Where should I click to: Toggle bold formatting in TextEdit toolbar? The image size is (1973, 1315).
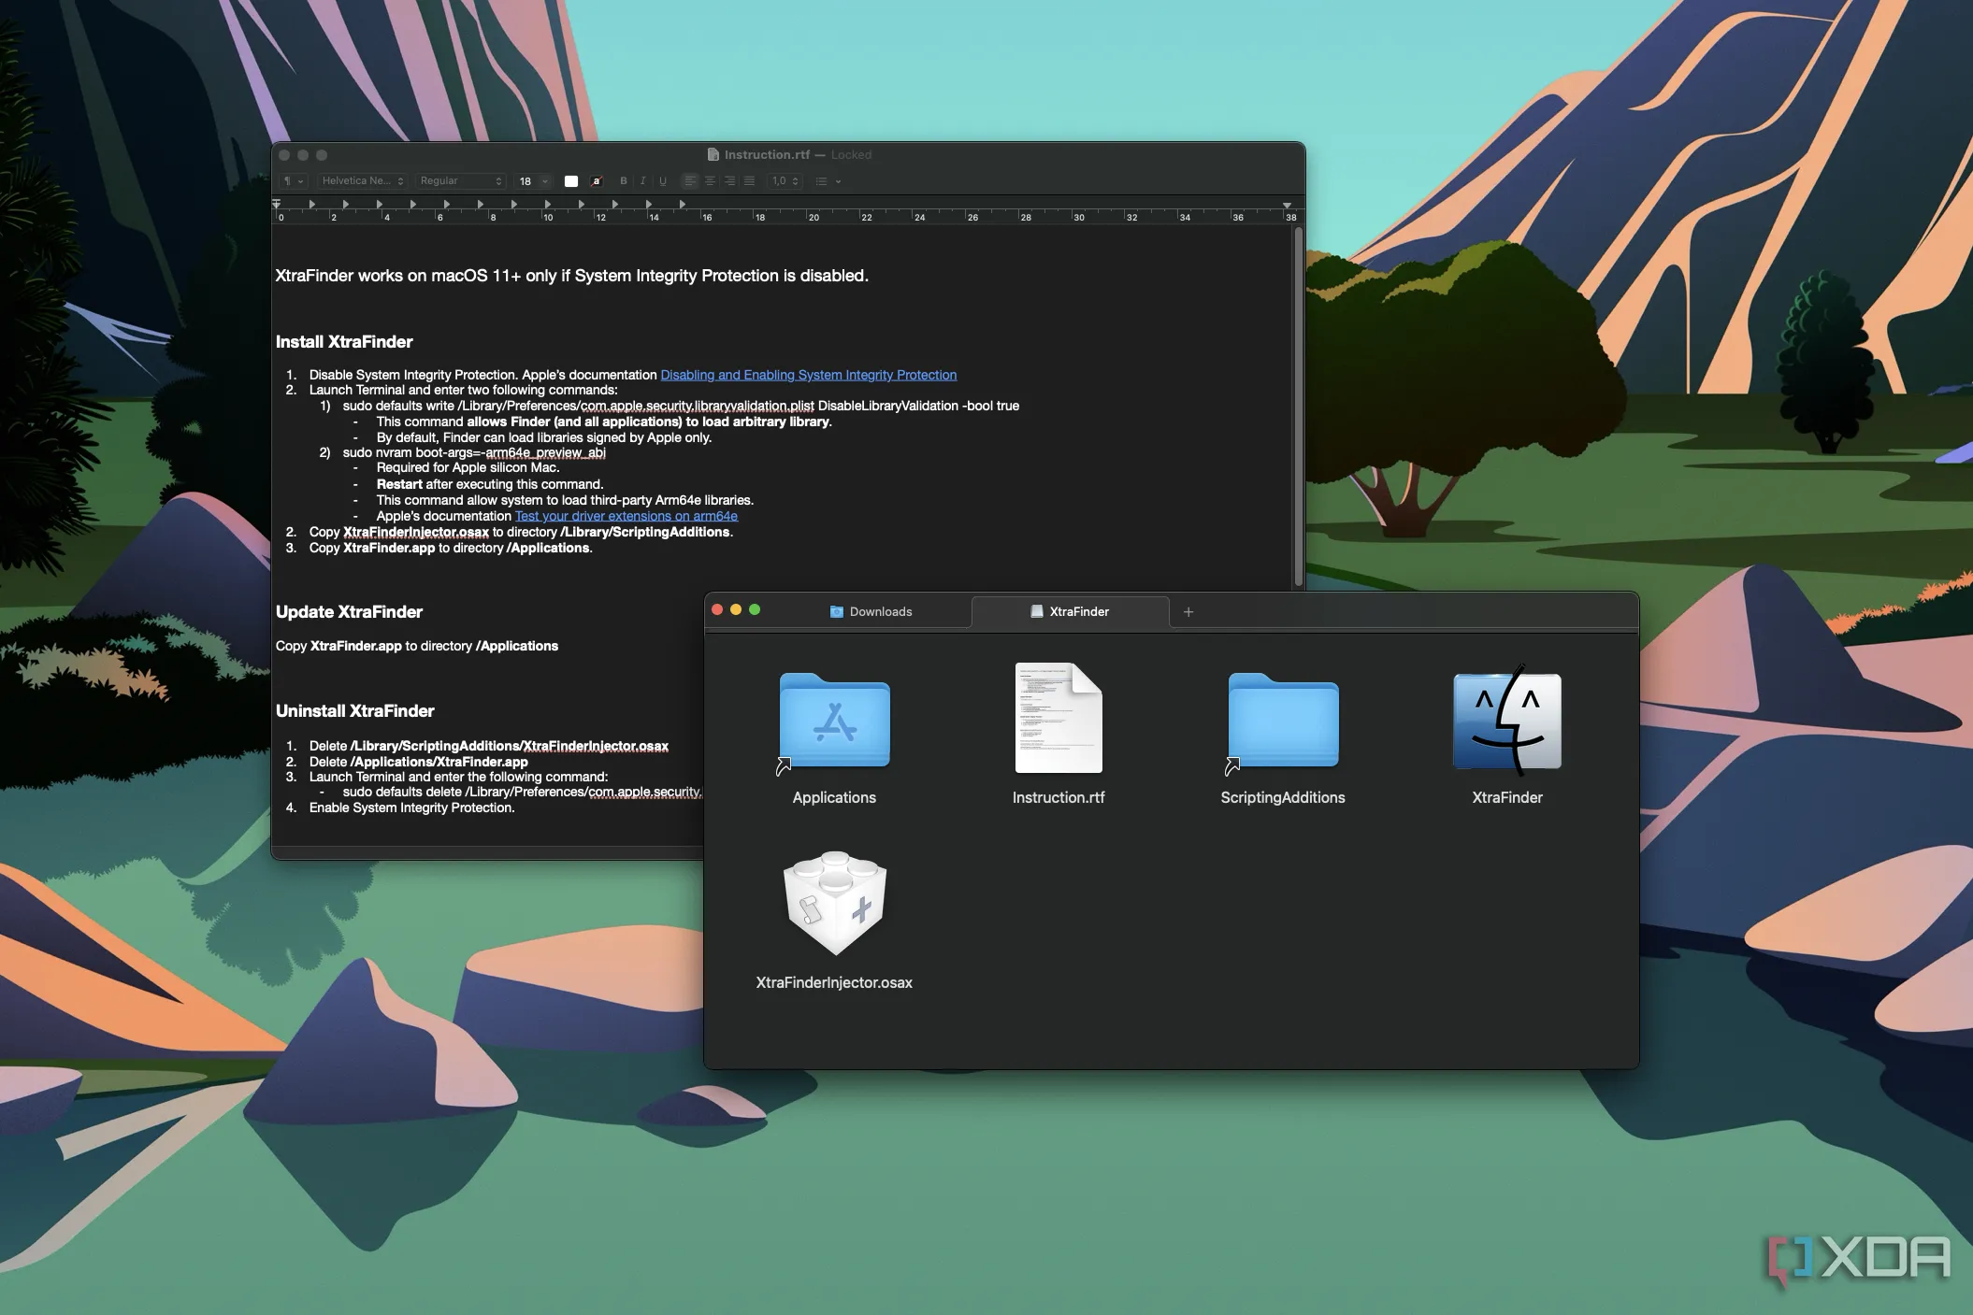[x=624, y=181]
